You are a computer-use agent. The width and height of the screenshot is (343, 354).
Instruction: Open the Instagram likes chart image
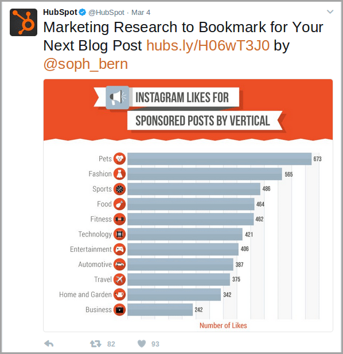pos(188,205)
